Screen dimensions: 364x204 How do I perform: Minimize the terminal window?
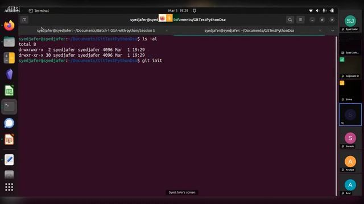point(312,20)
